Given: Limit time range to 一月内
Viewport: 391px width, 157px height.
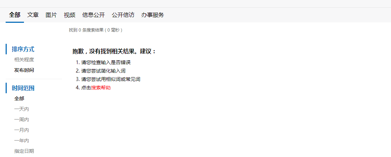Looking at the screenshot, I should (22, 130).
